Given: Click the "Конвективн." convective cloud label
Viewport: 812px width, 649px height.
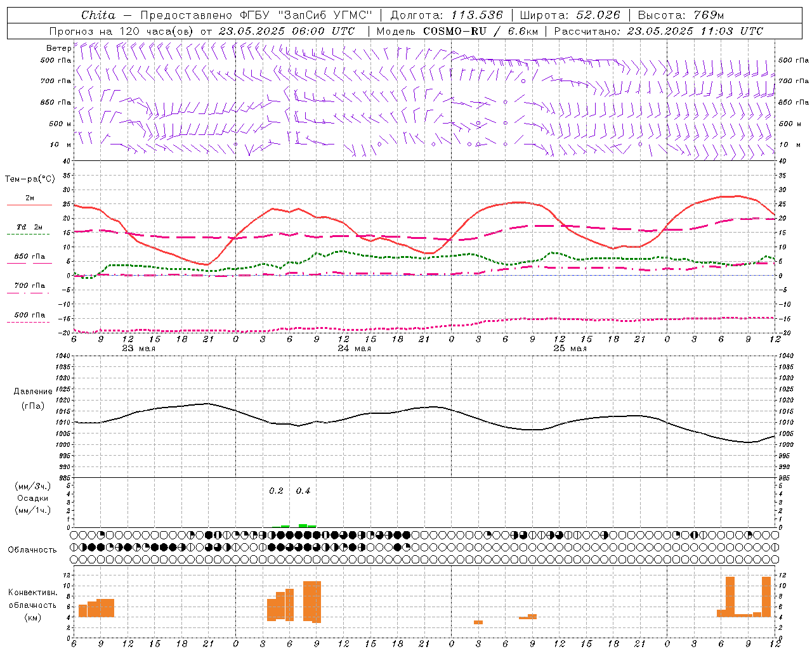Looking at the screenshot, I should 33,593.
